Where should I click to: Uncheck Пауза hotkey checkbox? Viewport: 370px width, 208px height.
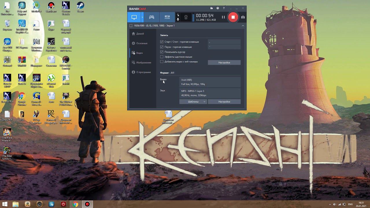[x=162, y=47]
